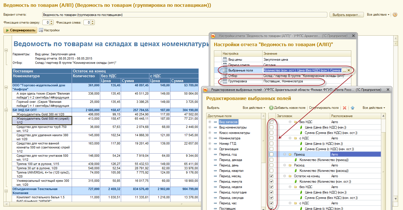403x210 pixels.
Task: Clear the Выбранные поля value with X
Action: pos(348,70)
